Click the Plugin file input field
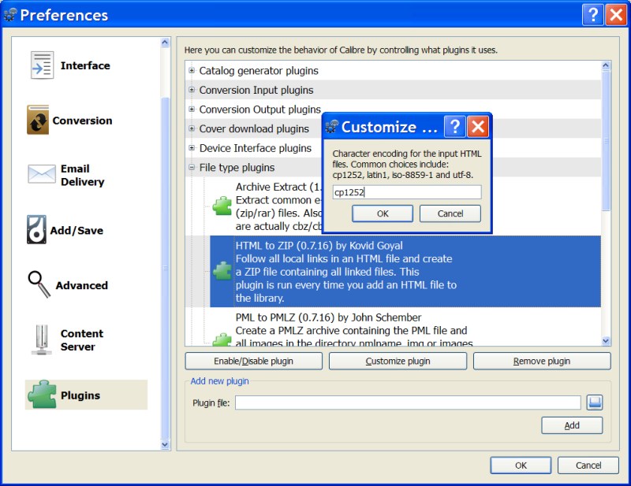The width and height of the screenshot is (631, 486). pos(408,403)
